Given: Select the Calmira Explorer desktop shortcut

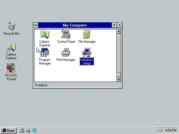Looking at the screenshot, I should click(11, 47).
